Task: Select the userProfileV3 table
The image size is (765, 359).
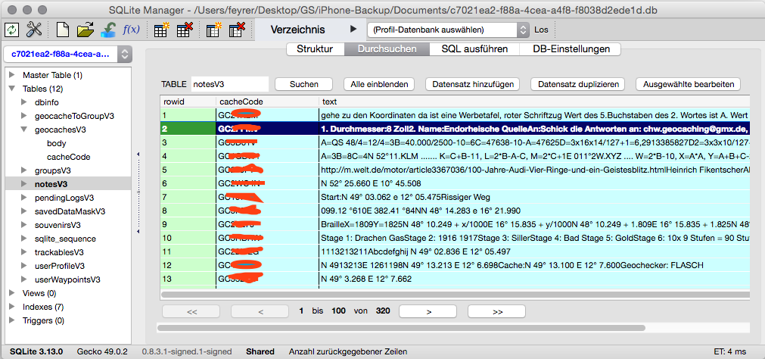Action: [x=60, y=266]
